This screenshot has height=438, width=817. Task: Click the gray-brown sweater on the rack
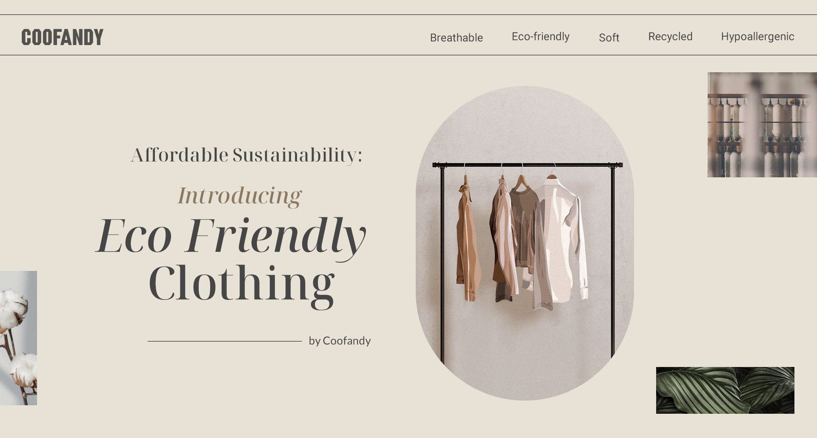[x=524, y=221]
